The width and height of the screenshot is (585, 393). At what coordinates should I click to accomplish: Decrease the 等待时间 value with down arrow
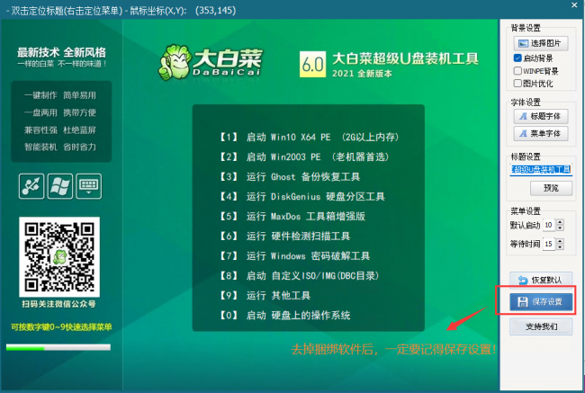560,246
